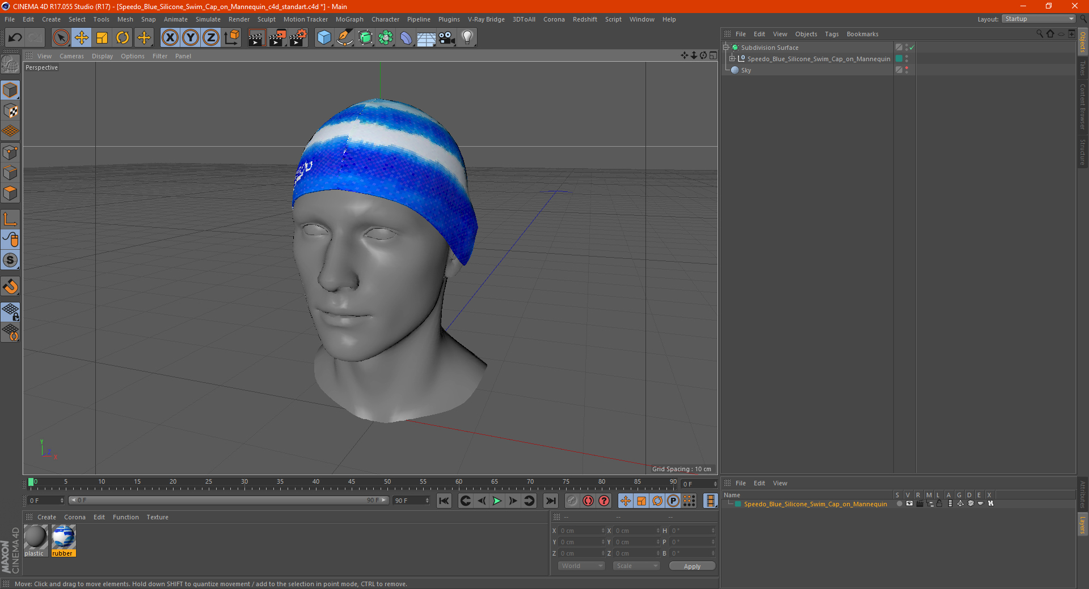
Task: Click the timeline preview range slider
Action: click(229, 500)
